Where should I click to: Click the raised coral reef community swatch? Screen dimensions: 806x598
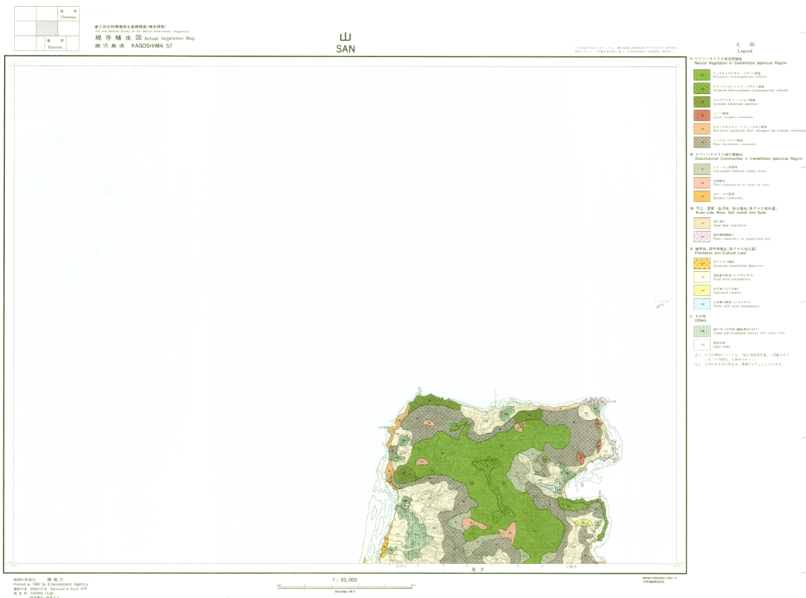[702, 236]
